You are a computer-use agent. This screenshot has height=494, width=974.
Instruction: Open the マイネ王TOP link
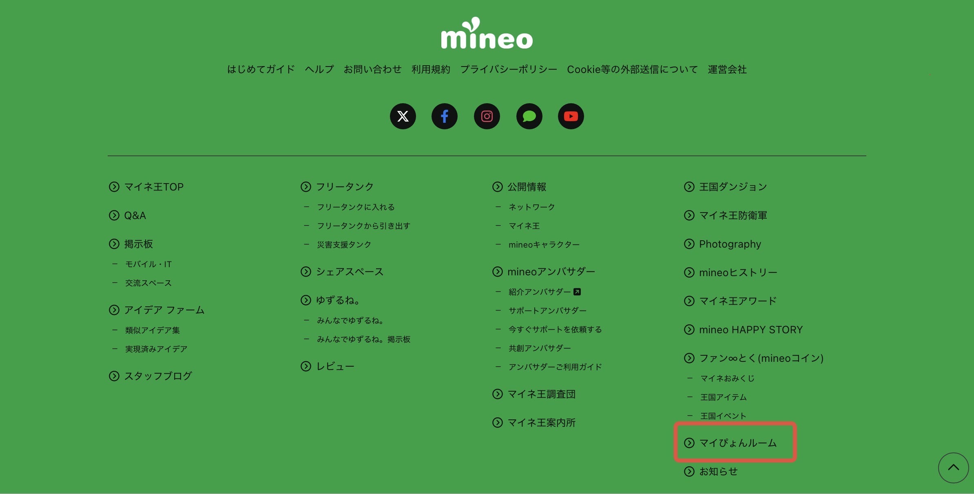(x=153, y=187)
